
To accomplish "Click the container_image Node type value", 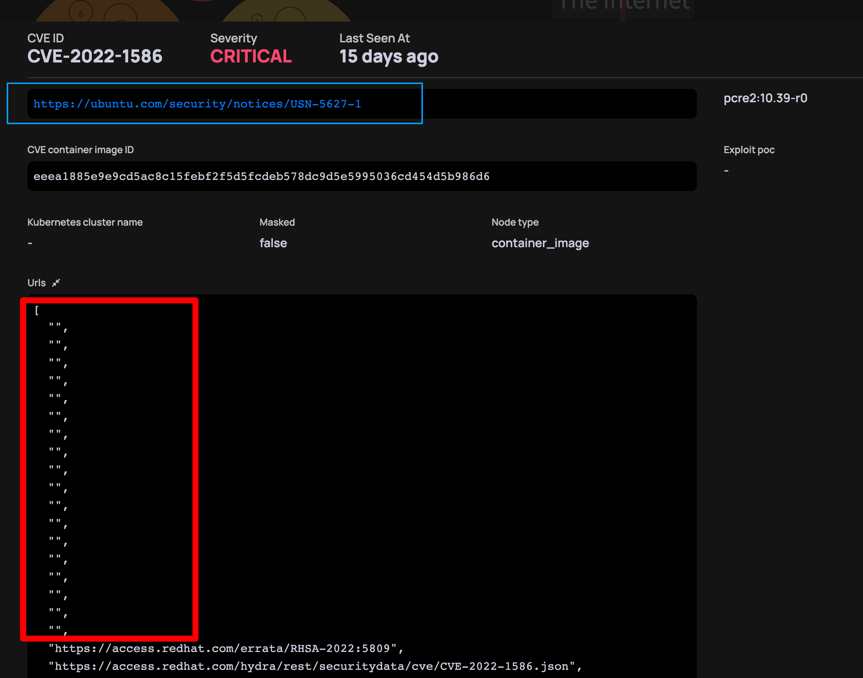I will [540, 243].
